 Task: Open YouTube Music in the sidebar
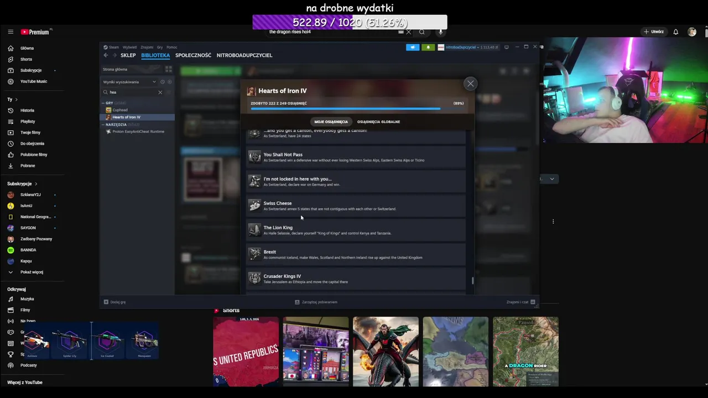point(33,81)
